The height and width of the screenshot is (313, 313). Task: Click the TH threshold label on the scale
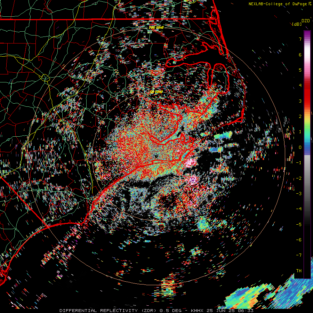pyautogui.click(x=299, y=271)
